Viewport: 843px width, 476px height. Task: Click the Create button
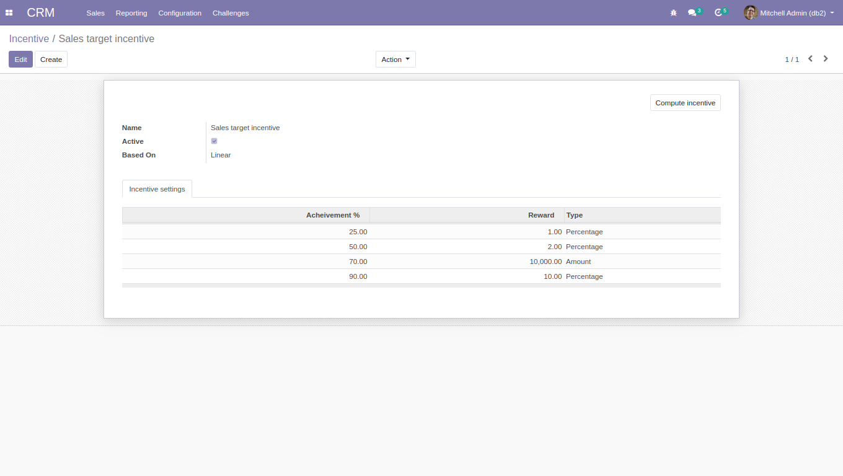[x=51, y=59]
